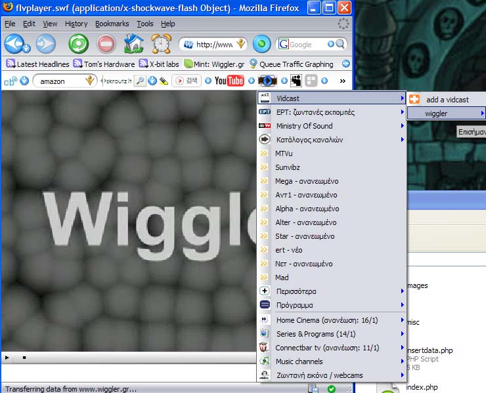Open the Queue Traffic Graphing bookmark
This screenshot has width=486, height=393.
(292, 64)
